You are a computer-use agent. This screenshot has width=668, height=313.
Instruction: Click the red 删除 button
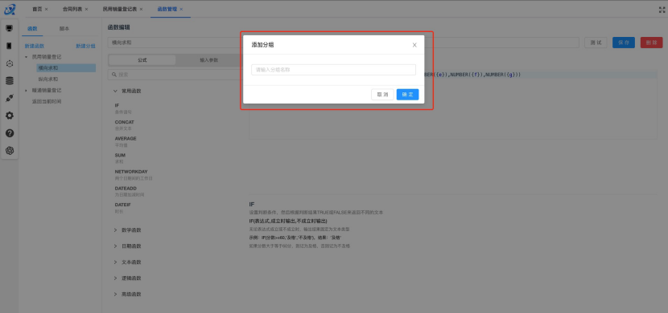click(x=651, y=43)
